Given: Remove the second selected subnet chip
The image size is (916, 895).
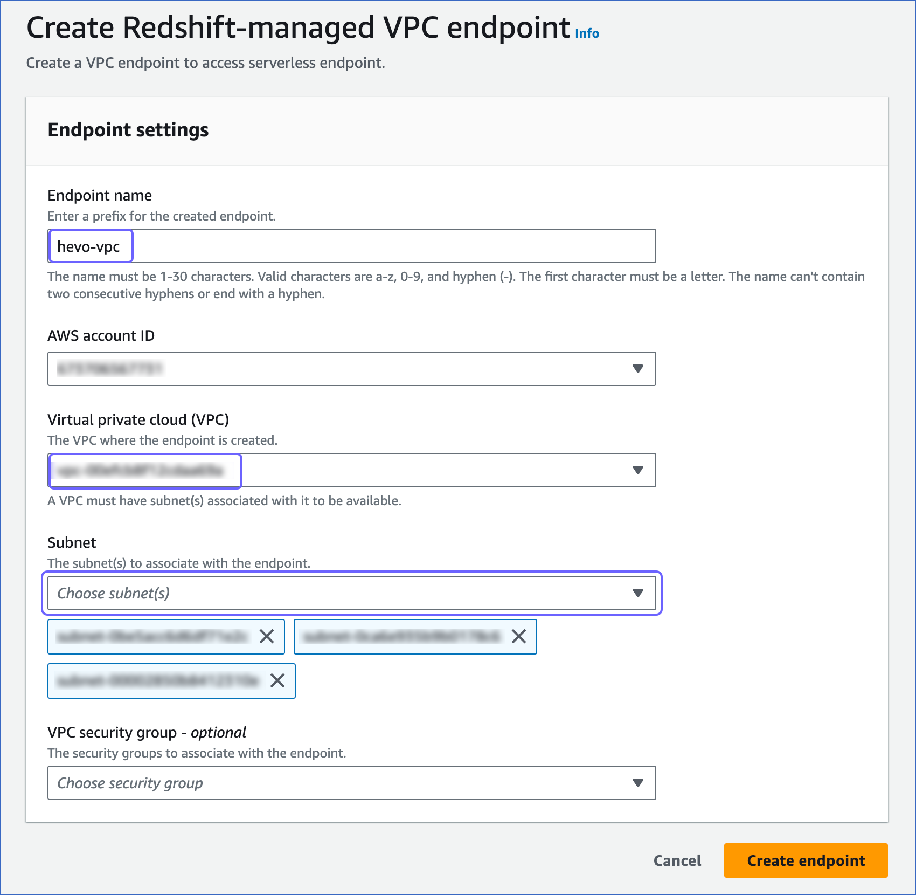Looking at the screenshot, I should [519, 637].
